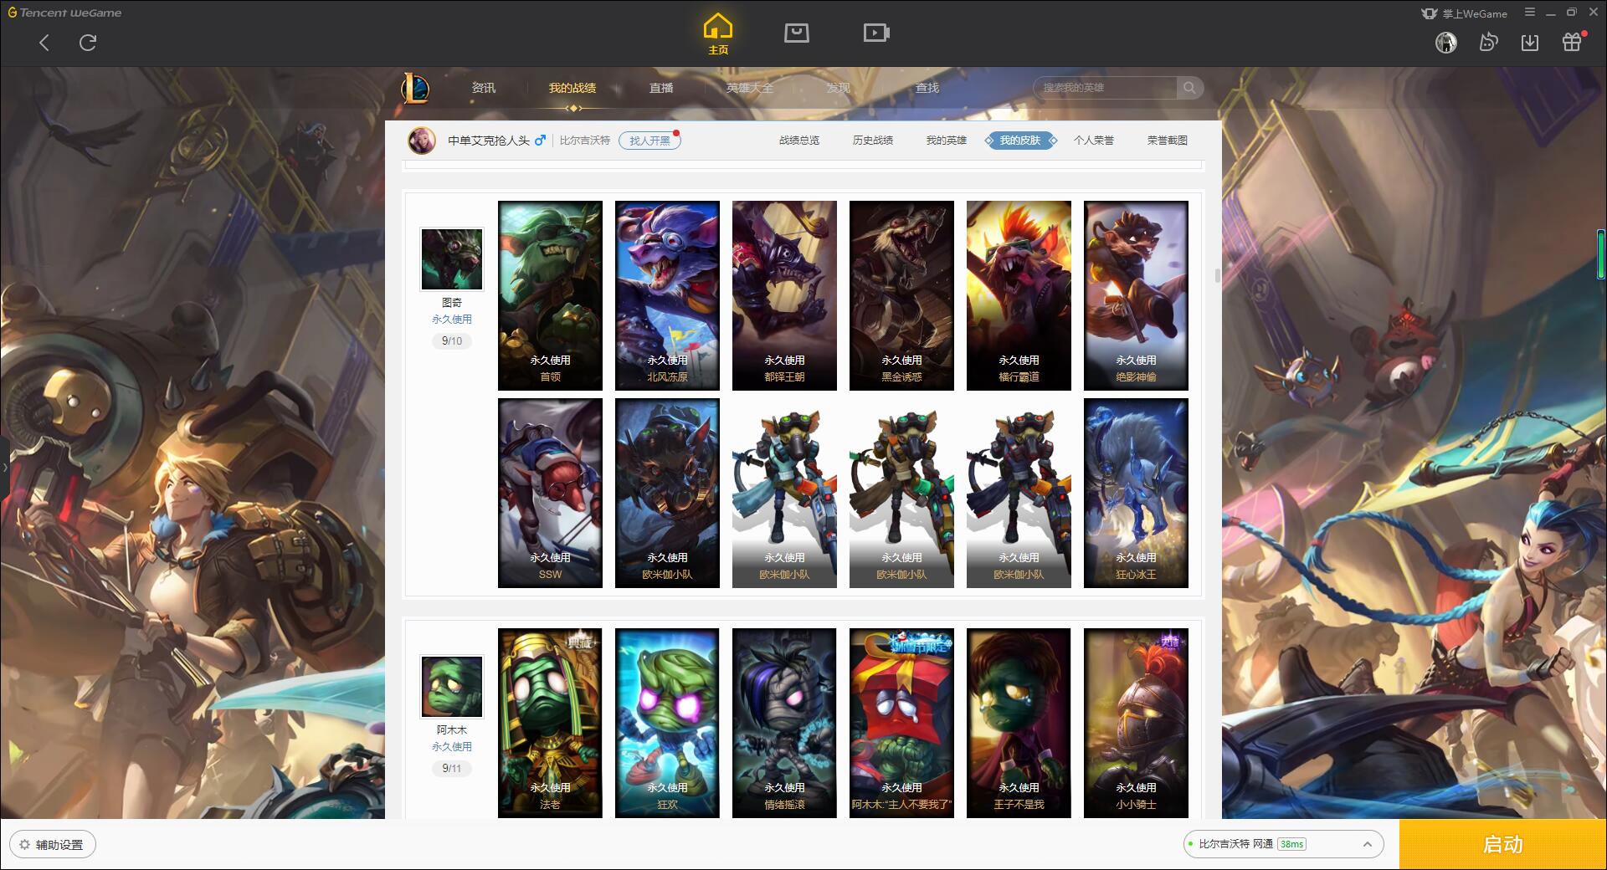The image size is (1607, 870).
Task: Click the 搜索我的英雄 search field
Action: tap(1105, 88)
